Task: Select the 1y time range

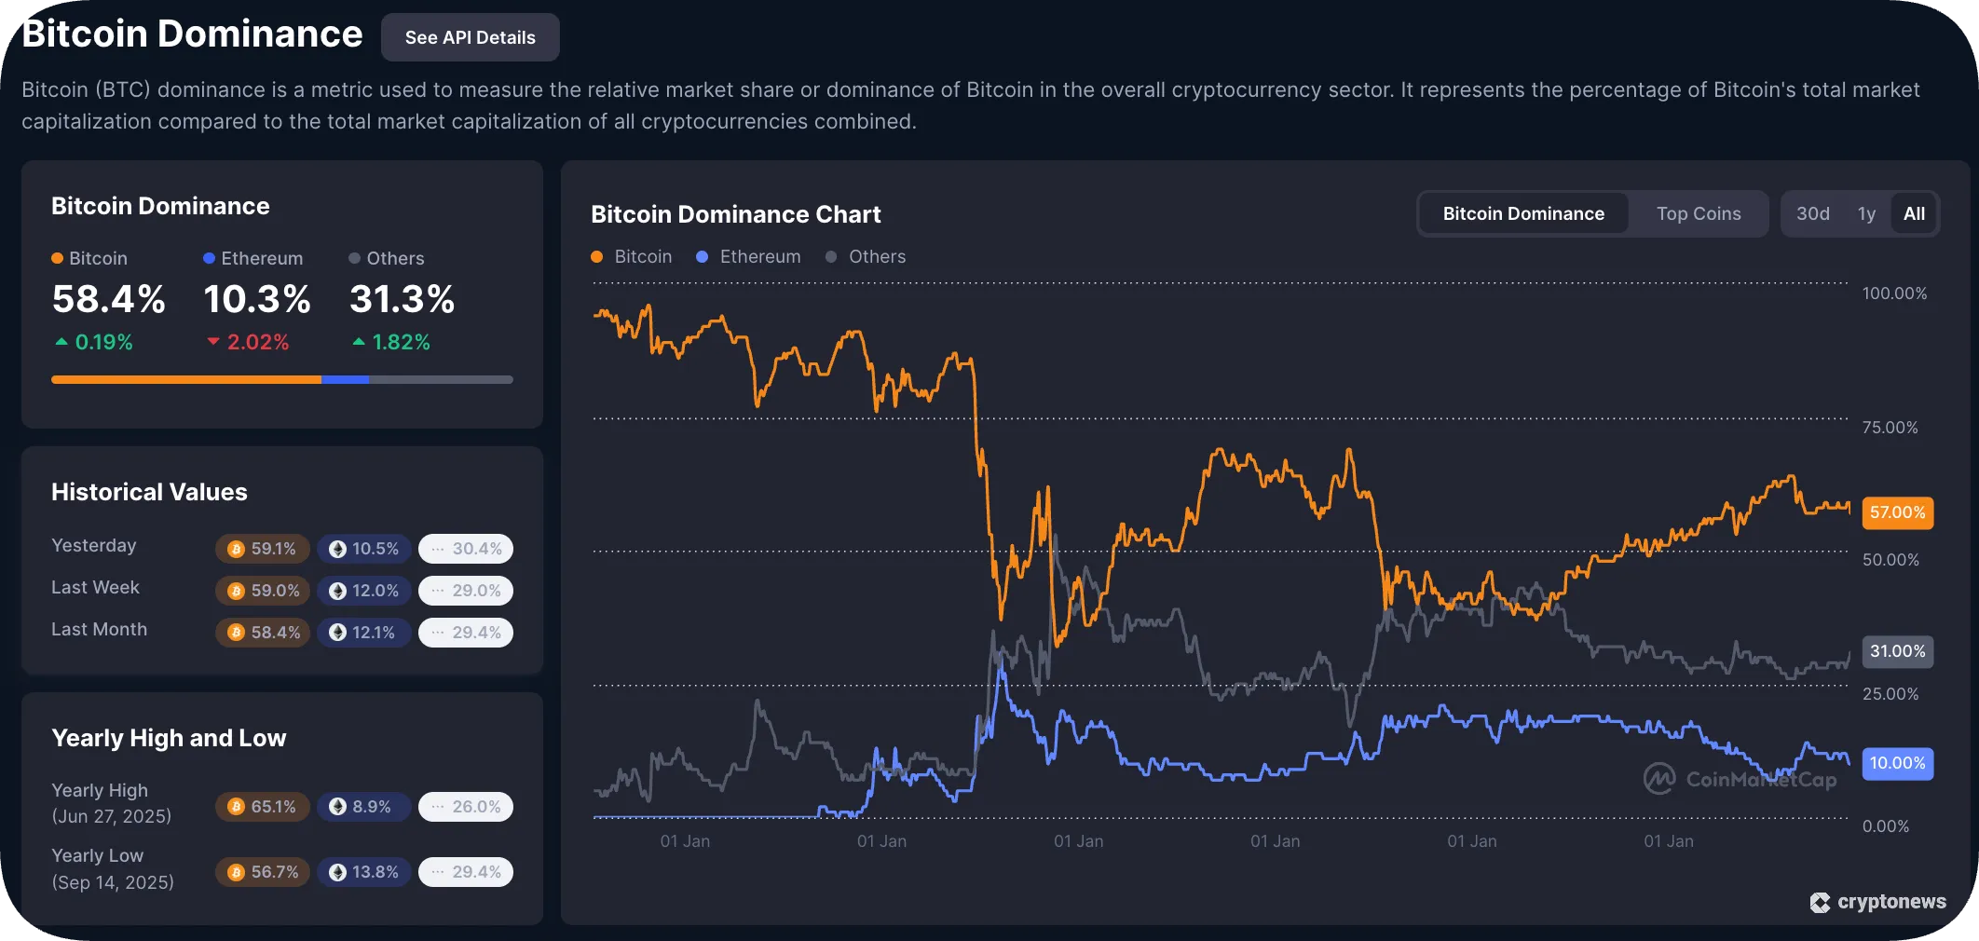Action: (1867, 213)
